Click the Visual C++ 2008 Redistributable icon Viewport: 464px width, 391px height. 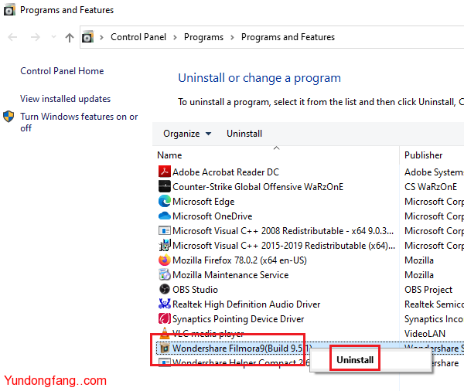pos(164,230)
